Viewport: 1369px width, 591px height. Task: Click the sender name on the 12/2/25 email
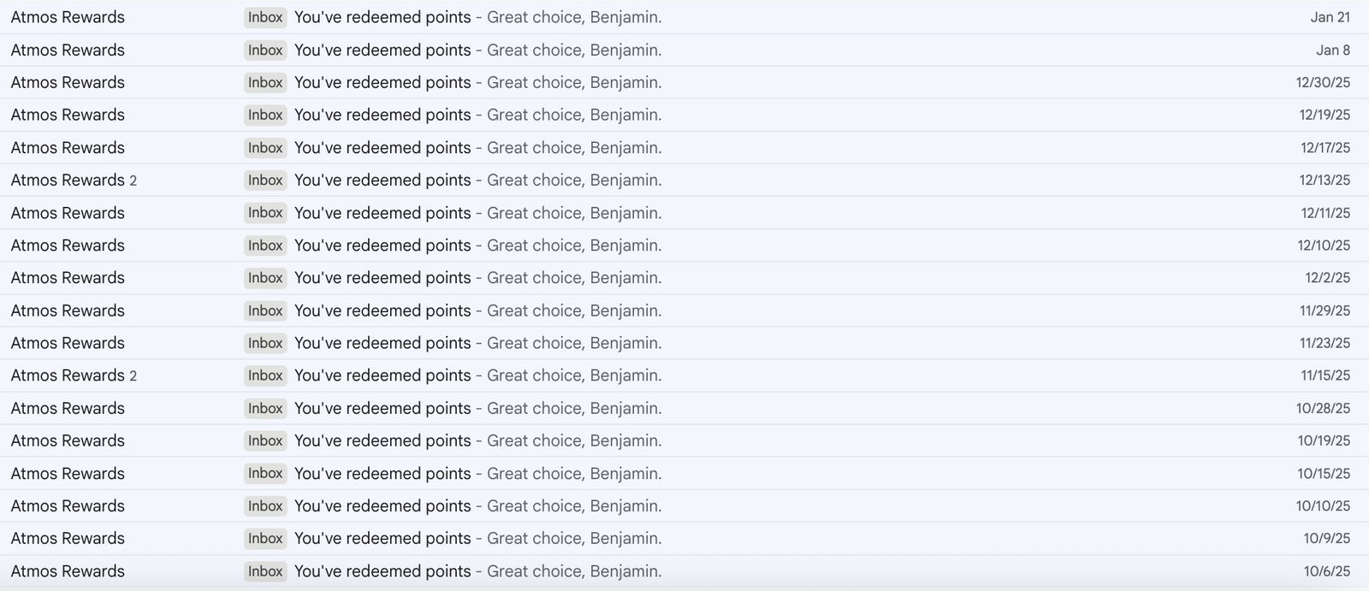(x=68, y=278)
